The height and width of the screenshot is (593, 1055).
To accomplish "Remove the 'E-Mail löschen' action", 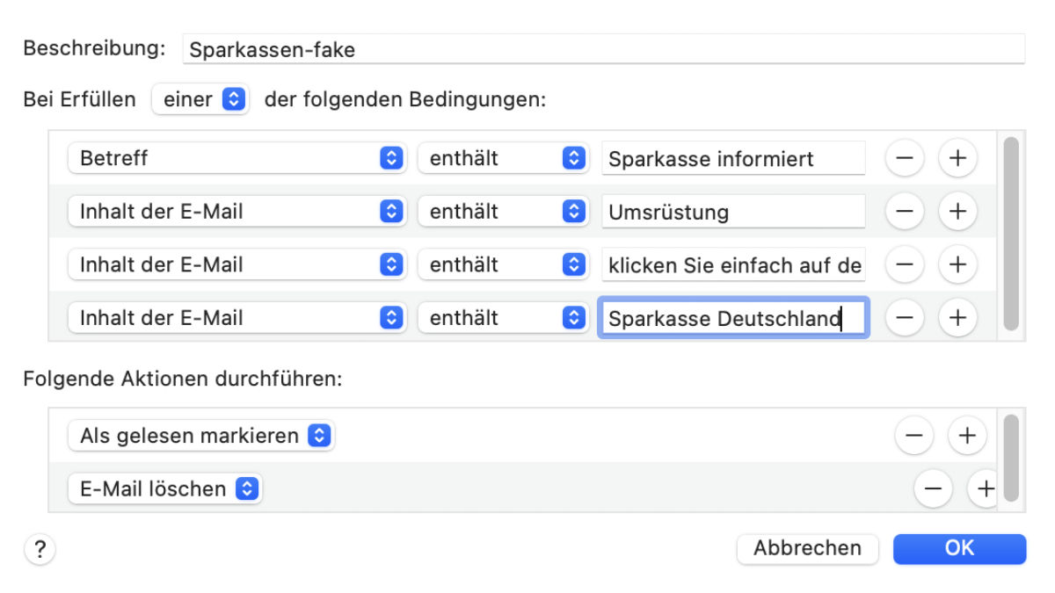I will point(934,488).
